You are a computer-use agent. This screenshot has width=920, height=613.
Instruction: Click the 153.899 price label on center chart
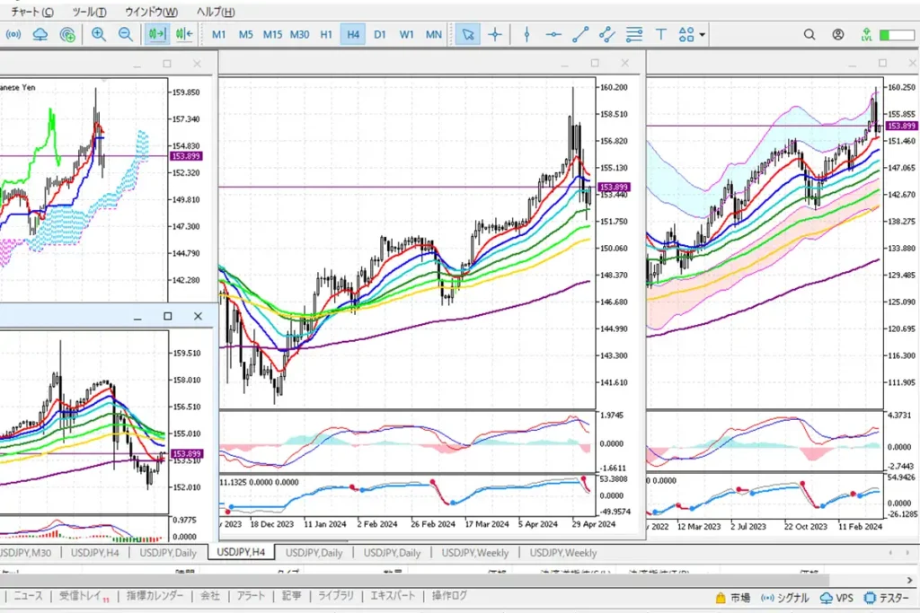pos(614,187)
